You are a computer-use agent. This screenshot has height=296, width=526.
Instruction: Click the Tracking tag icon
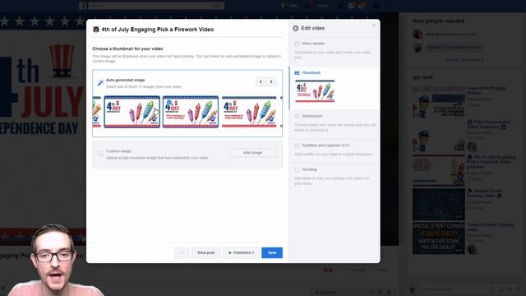pos(297,170)
